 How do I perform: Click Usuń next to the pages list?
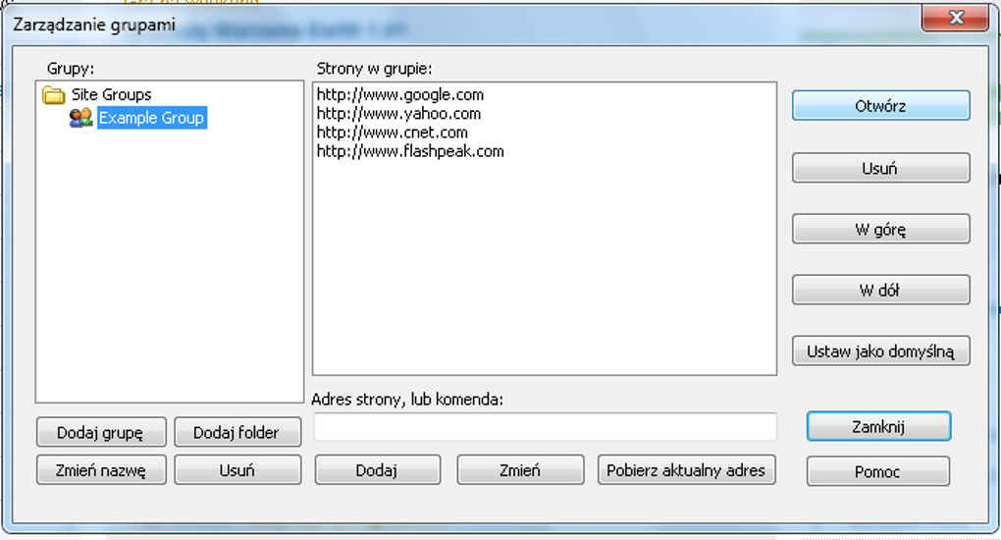tap(880, 168)
